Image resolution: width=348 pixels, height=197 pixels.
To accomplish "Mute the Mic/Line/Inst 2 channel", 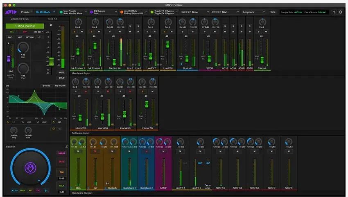I will (x=99, y=32).
